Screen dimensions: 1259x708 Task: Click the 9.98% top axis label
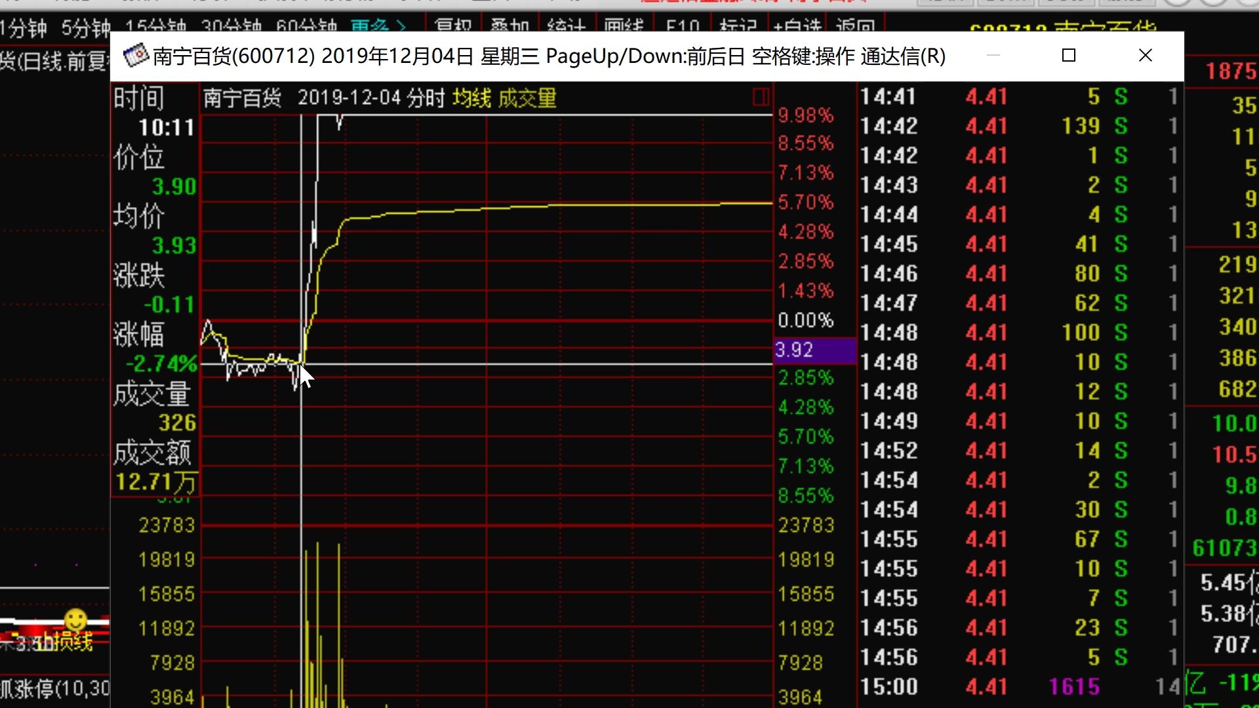pos(805,115)
